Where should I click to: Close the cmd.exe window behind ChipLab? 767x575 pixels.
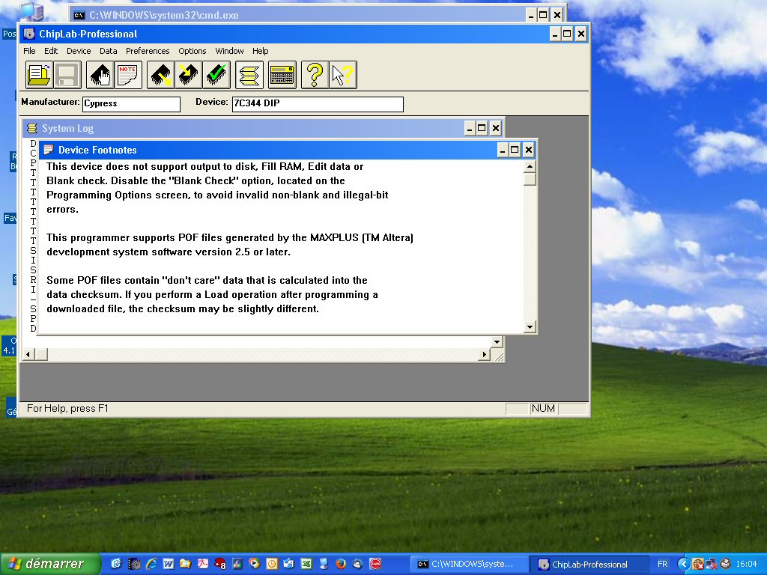point(557,15)
